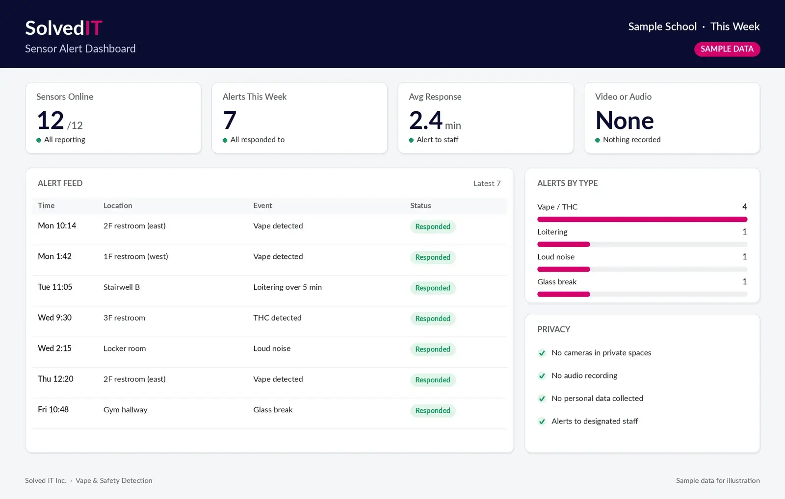The height and width of the screenshot is (499, 785).
Task: Select the Tue 11:05 time cell
Action: (55, 287)
